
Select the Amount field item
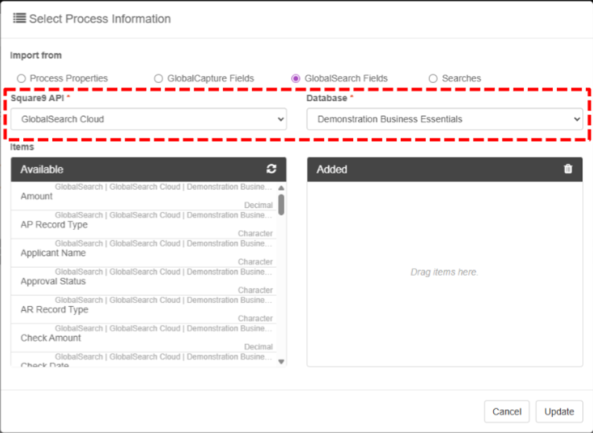pyautogui.click(x=143, y=196)
